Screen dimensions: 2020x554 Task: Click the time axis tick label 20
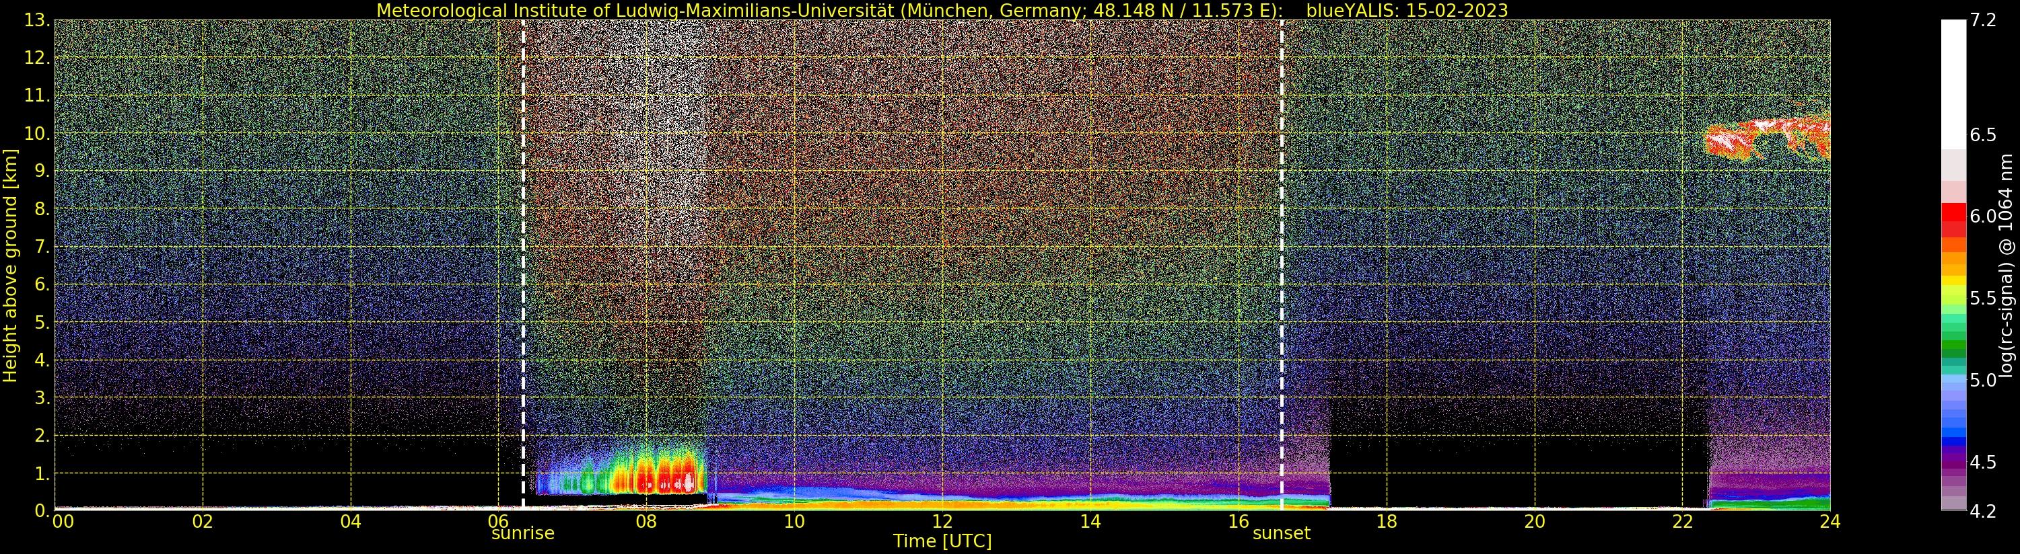[x=1534, y=522]
